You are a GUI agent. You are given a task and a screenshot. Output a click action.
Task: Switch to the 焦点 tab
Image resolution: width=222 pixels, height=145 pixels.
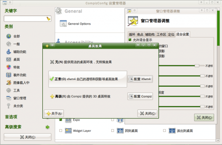point(140,34)
